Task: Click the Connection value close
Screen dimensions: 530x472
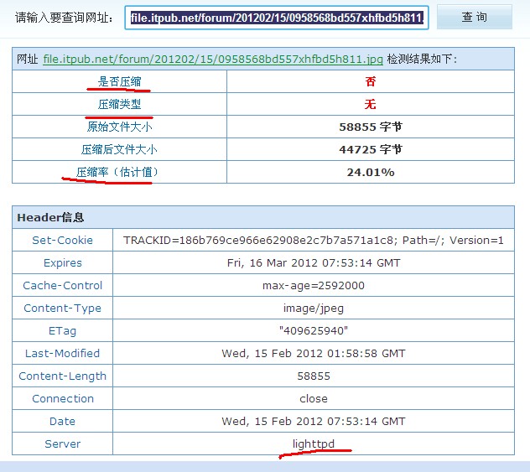Action: click(313, 398)
